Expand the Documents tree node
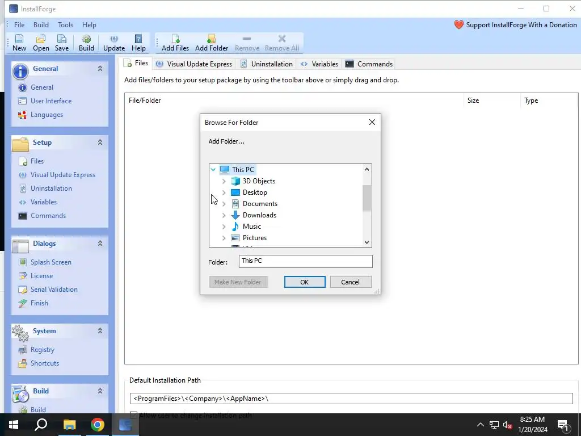This screenshot has width=581, height=436. tap(224, 204)
